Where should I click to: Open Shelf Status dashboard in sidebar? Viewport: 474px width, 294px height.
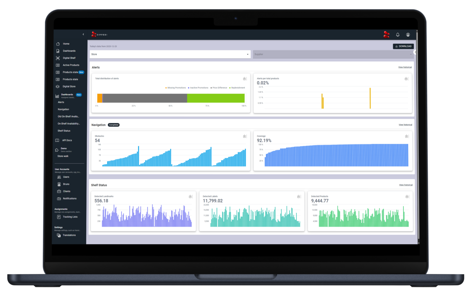[x=64, y=131]
